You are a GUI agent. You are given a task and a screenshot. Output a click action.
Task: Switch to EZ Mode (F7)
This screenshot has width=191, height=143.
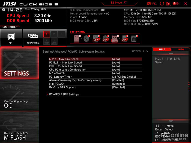click(119, 3)
